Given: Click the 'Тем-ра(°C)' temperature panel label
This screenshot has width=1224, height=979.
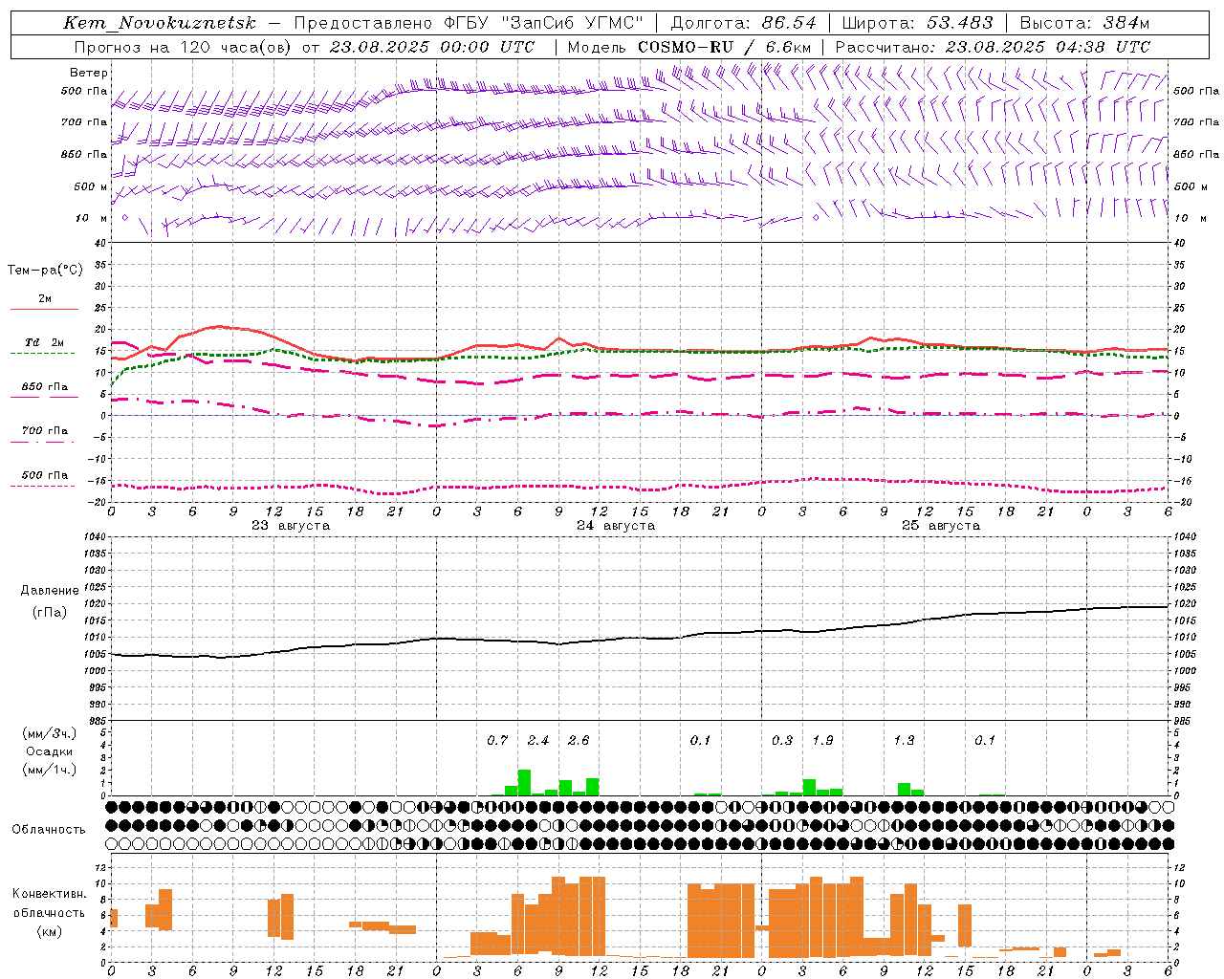Looking at the screenshot, I should (45, 271).
